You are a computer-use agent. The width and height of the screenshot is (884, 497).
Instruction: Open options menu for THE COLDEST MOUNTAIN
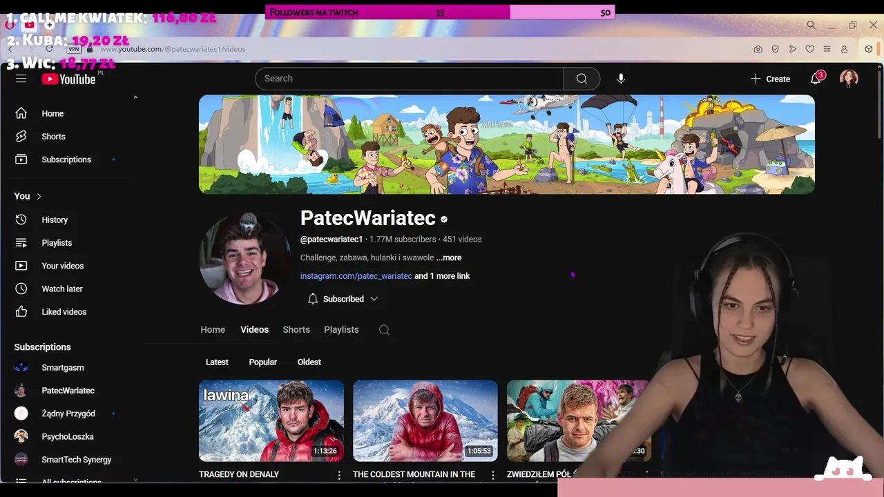(x=493, y=476)
